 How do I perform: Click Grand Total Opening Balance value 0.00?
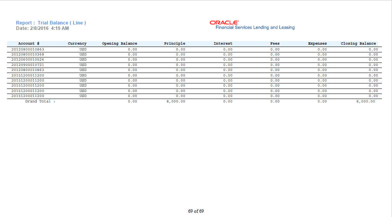(132, 102)
